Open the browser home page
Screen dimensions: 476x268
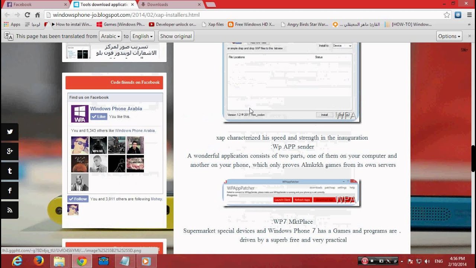[38, 15]
